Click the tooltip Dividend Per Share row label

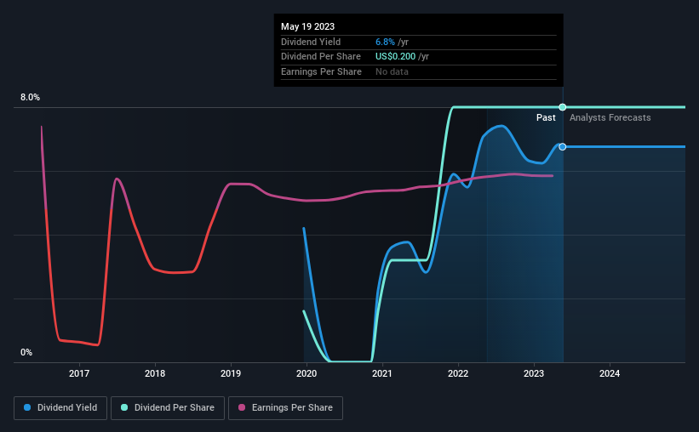point(320,57)
